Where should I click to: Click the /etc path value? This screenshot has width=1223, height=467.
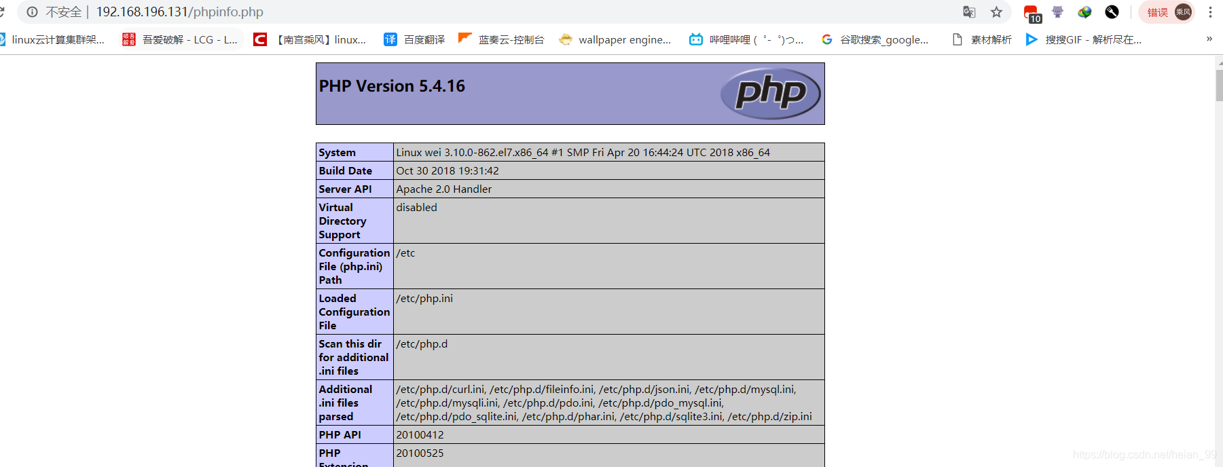(405, 253)
